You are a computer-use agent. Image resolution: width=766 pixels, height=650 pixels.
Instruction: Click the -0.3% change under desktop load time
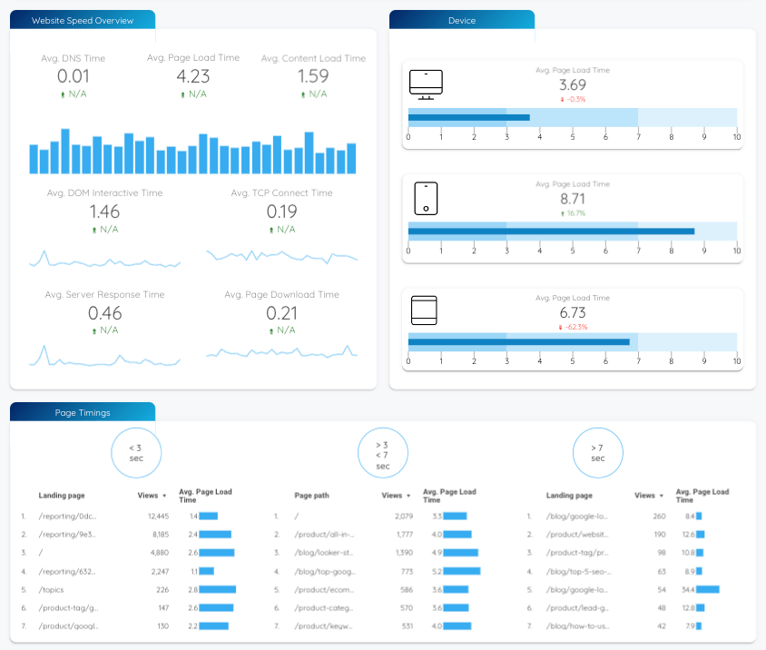click(x=573, y=99)
